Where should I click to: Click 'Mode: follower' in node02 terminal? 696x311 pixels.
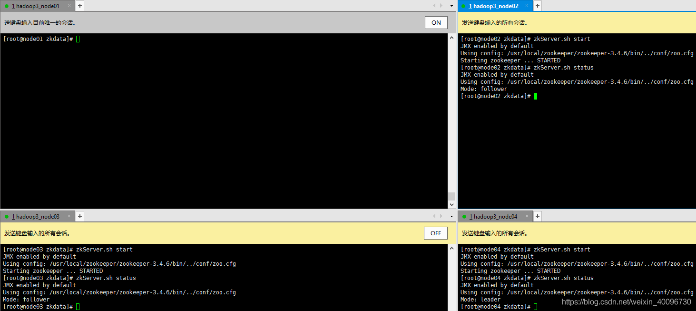point(484,89)
